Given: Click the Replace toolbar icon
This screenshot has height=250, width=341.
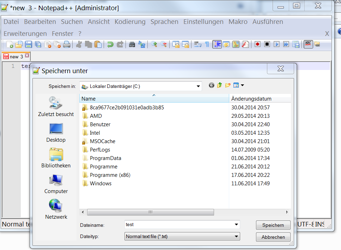Looking at the screenshot, I should point(141,44).
